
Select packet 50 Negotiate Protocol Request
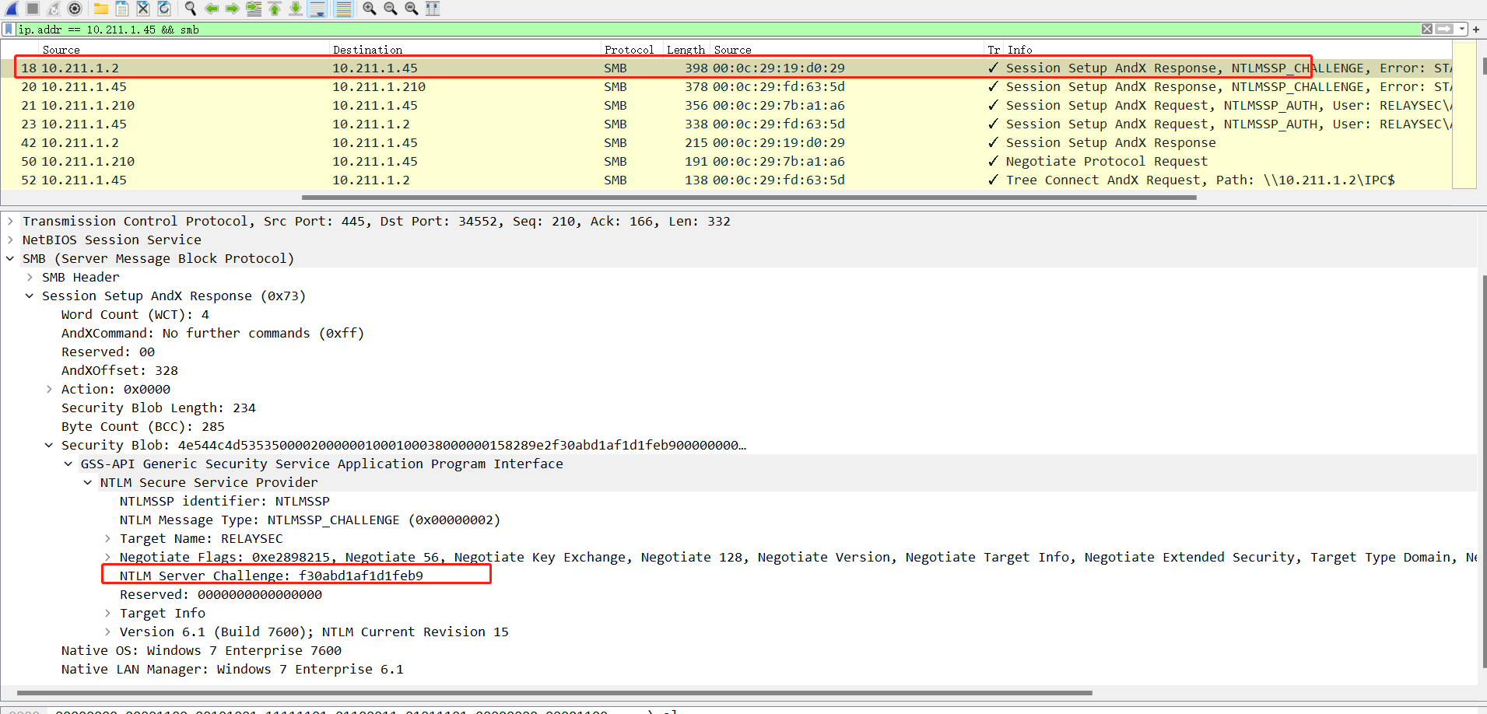click(x=726, y=161)
